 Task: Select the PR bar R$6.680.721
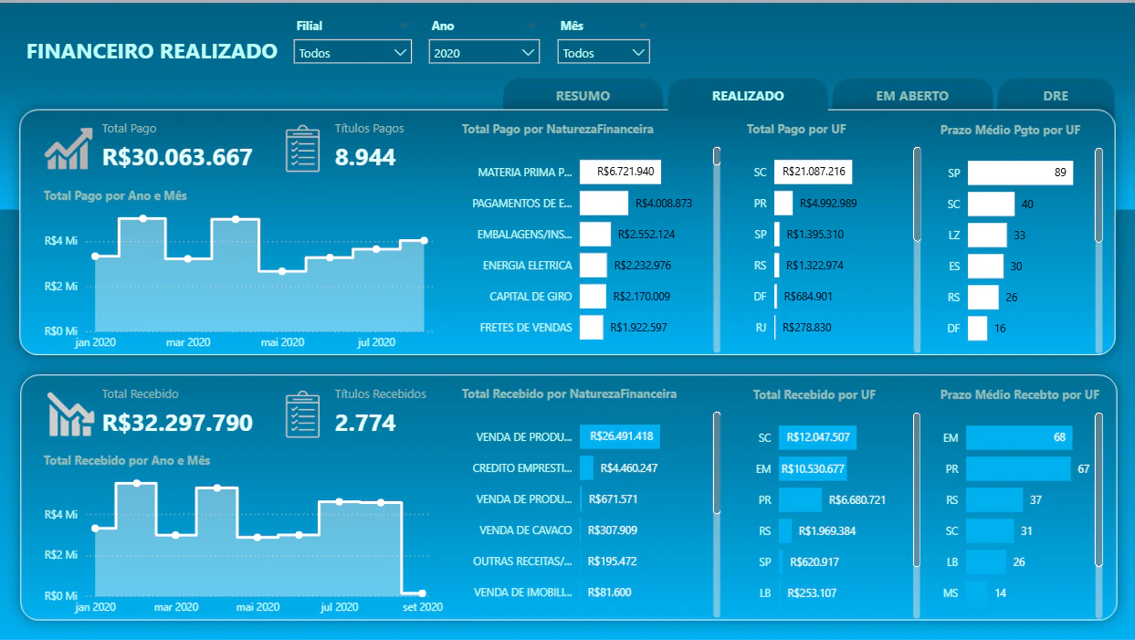pos(800,499)
